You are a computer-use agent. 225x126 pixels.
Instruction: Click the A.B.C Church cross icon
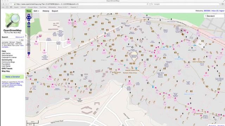(192, 48)
